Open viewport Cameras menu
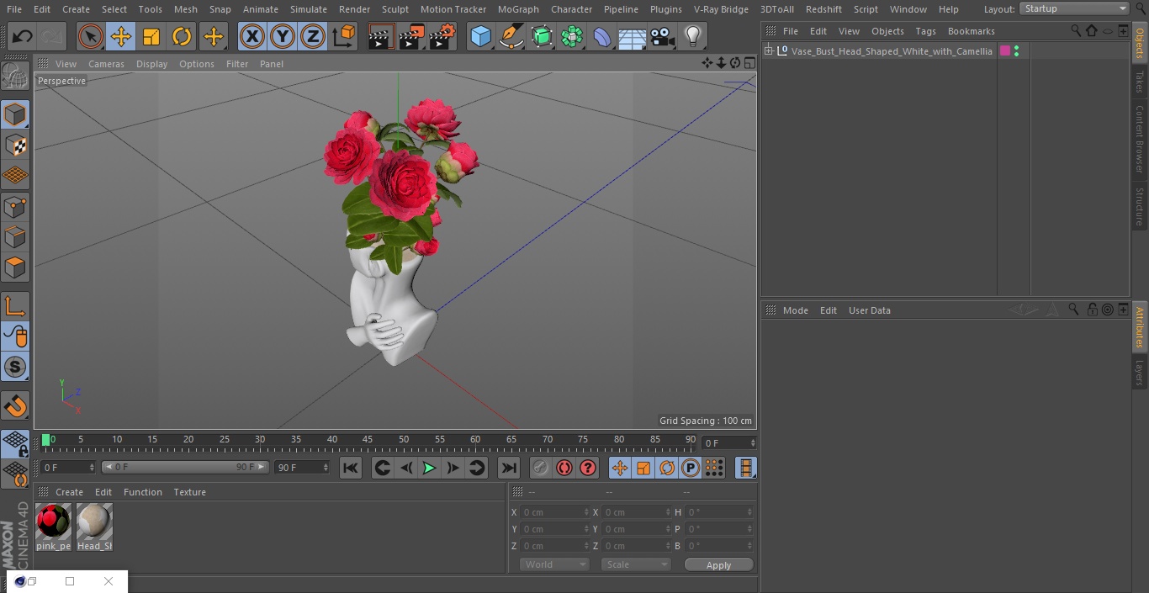This screenshot has height=593, width=1149. pyautogui.click(x=106, y=64)
